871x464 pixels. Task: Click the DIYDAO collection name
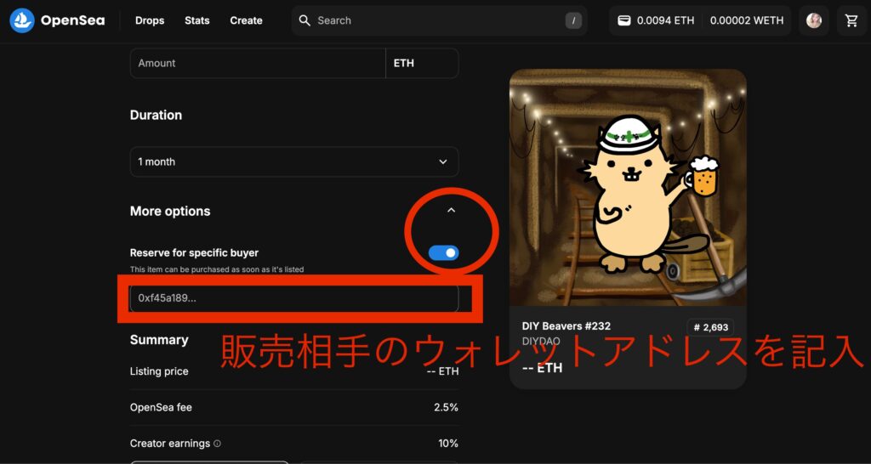pyautogui.click(x=541, y=342)
